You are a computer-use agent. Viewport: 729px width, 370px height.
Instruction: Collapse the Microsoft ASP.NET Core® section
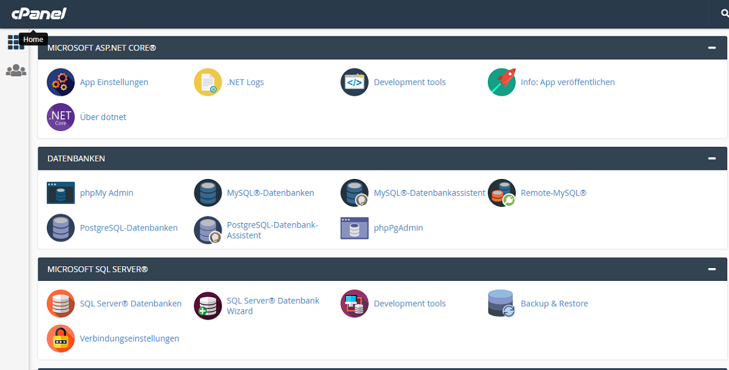coord(712,47)
